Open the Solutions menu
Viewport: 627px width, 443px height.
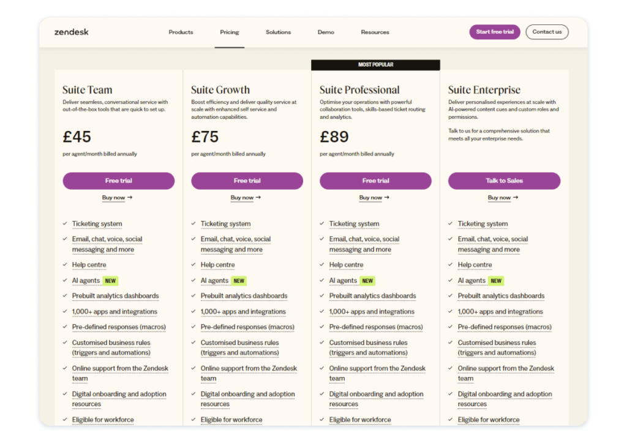tap(278, 32)
